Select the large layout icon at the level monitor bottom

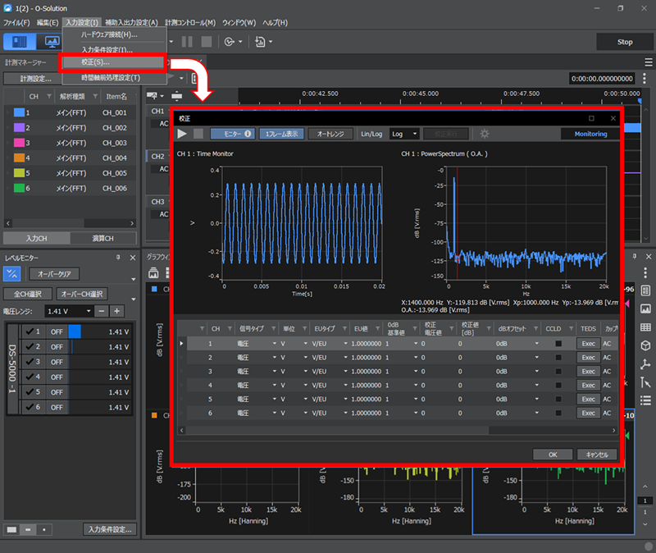(11, 529)
